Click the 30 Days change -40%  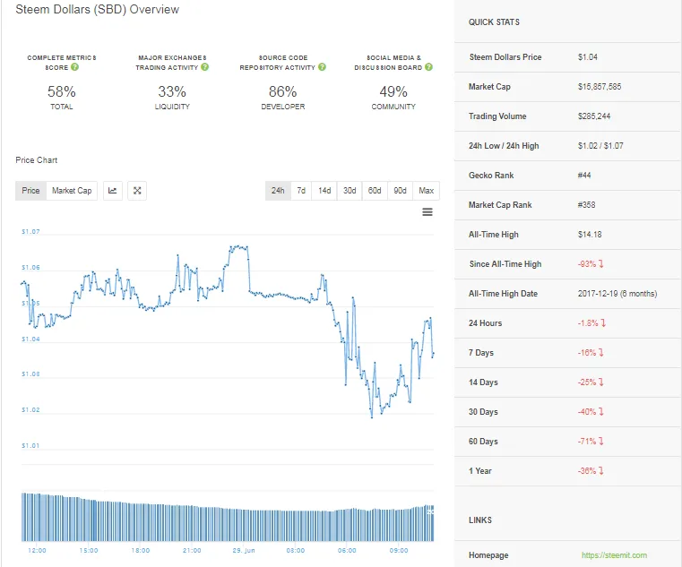click(591, 412)
